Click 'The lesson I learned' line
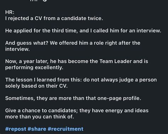 [x=81, y=80]
